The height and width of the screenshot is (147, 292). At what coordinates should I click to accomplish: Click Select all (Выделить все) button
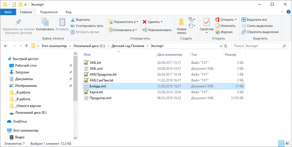point(254,20)
